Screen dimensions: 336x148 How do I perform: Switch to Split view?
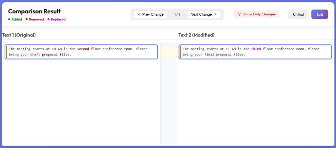[320, 14]
